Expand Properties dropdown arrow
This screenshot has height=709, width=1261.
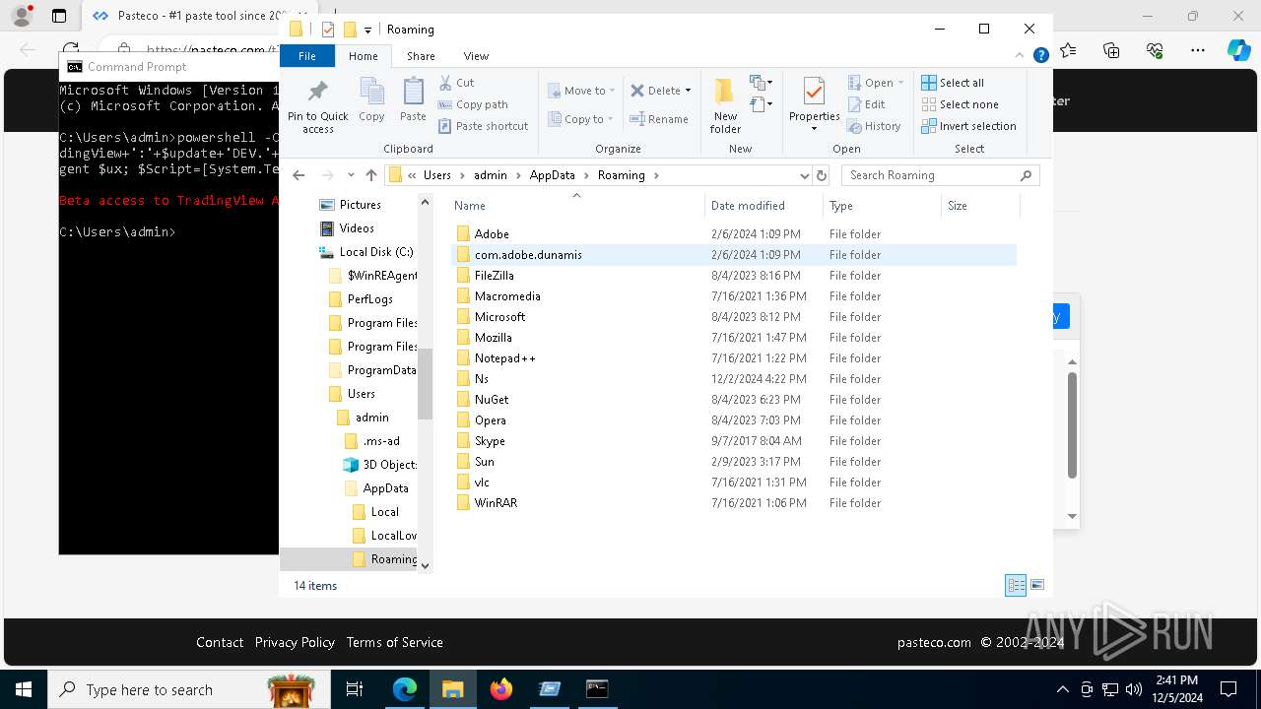(814, 129)
